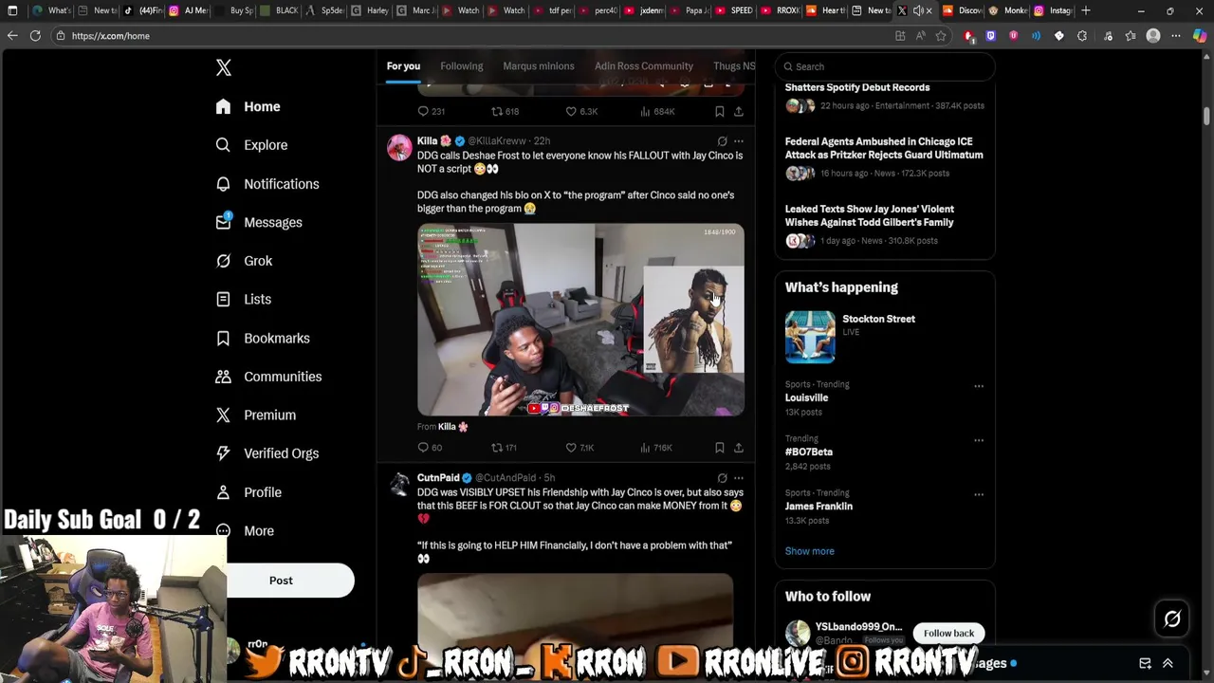The height and width of the screenshot is (683, 1214).
Task: Share the top post with 684K views
Action: [739, 112]
